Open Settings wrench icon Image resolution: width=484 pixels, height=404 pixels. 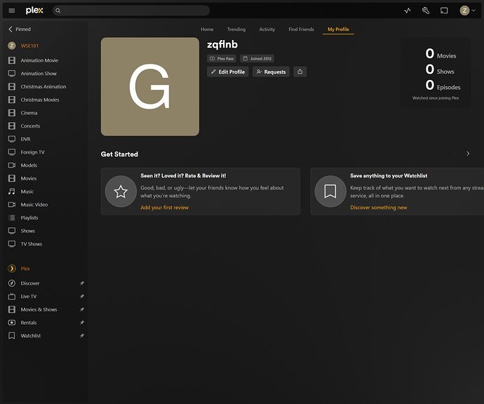tap(426, 11)
